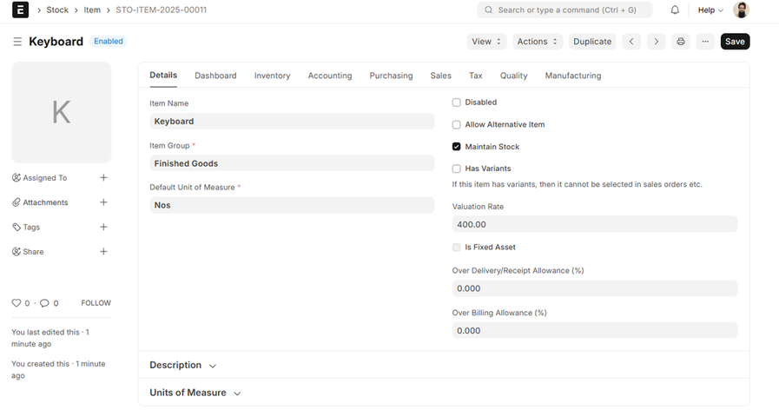This screenshot has height=410, width=779.
Task: Click the notification bell icon
Action: click(675, 10)
